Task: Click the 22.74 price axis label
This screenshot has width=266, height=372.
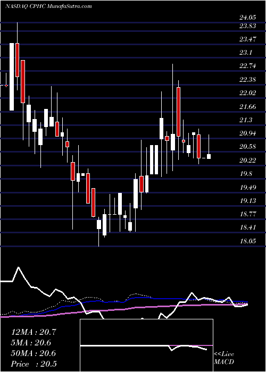Action: click(x=247, y=66)
